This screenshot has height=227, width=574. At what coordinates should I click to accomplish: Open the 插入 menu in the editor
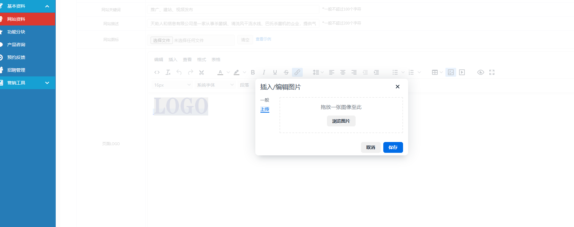[x=173, y=60]
